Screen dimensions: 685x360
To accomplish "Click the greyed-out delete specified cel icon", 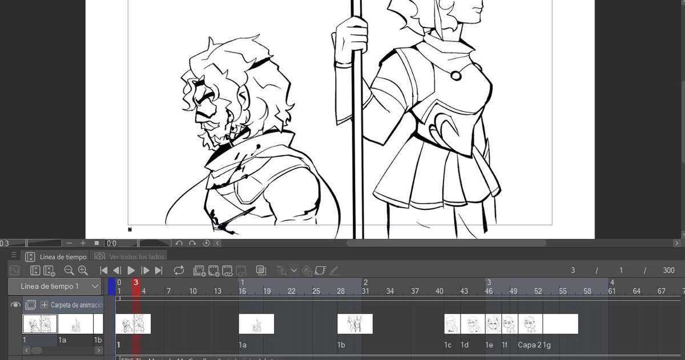I will pyautogui.click(x=241, y=270).
